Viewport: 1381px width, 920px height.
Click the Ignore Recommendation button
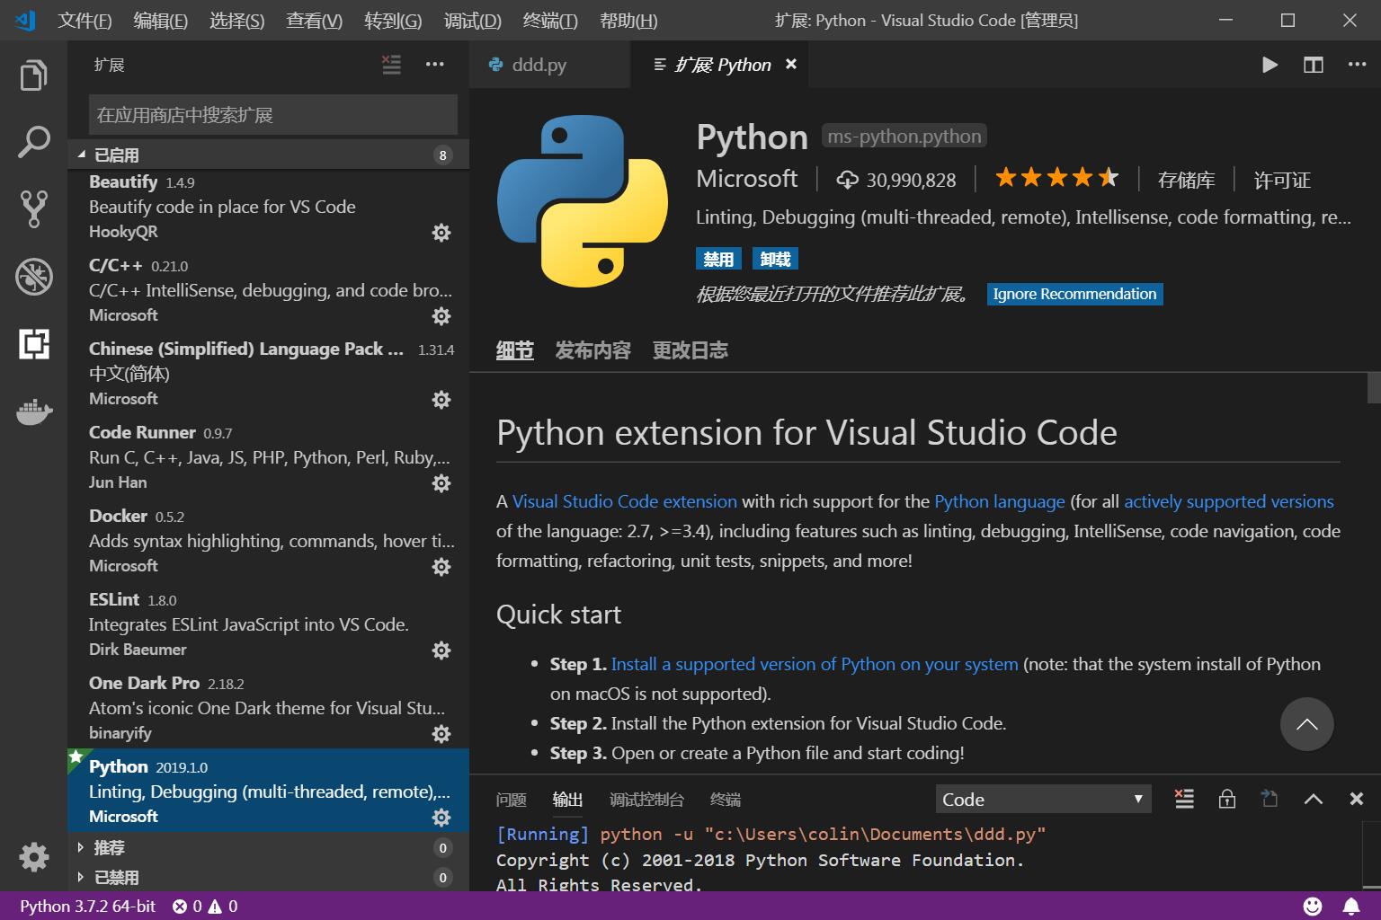point(1074,294)
